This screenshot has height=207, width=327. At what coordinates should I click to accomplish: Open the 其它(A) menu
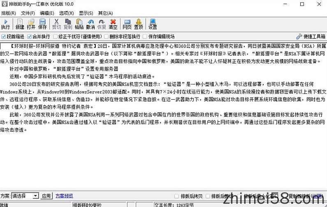[x=105, y=13]
